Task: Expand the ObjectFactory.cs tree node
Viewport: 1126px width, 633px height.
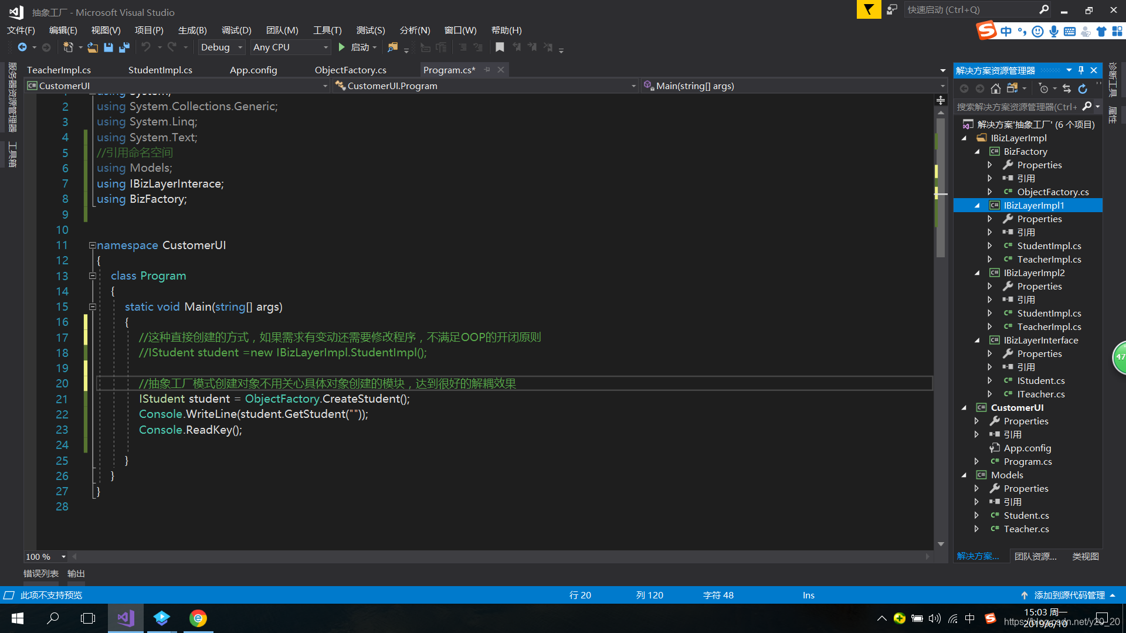Action: (x=990, y=192)
